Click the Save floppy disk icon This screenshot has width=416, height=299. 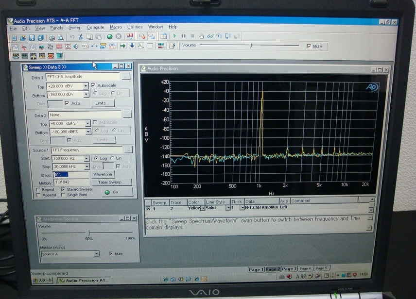click(x=32, y=37)
